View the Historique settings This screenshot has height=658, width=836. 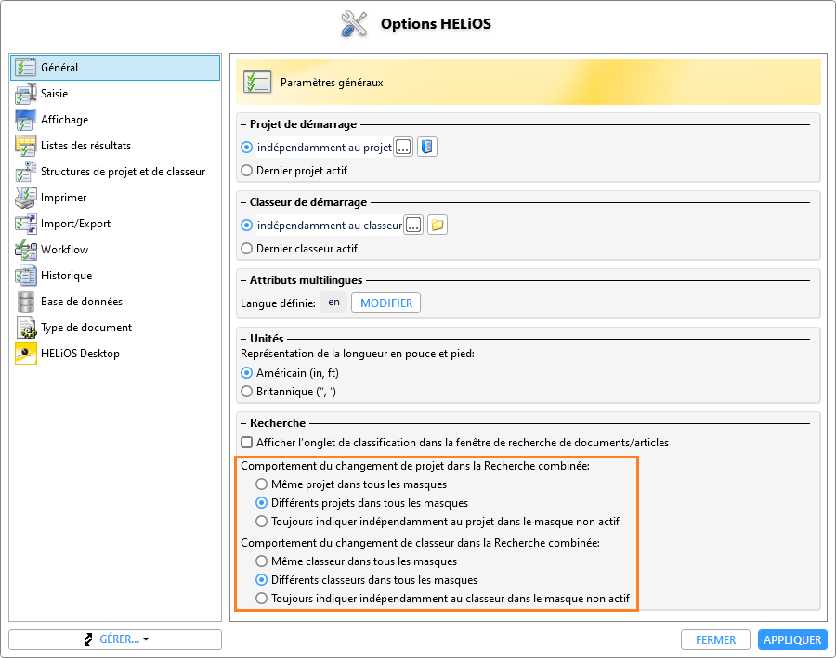point(115,276)
